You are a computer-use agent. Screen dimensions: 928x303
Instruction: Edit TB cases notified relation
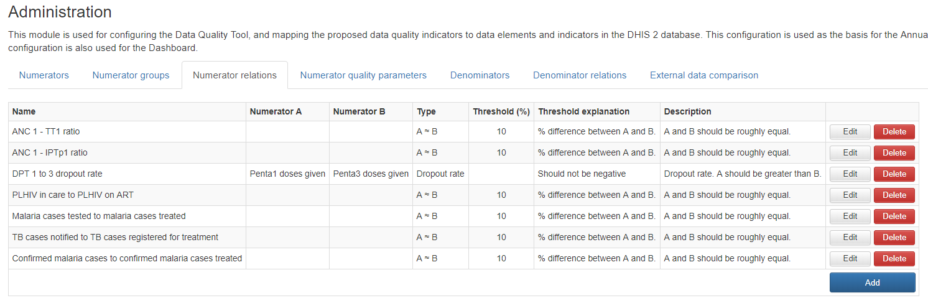coord(850,238)
